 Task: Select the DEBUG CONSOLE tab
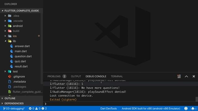point(96,76)
